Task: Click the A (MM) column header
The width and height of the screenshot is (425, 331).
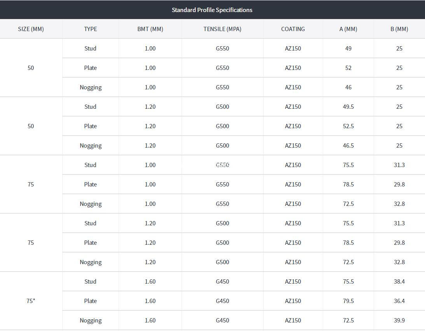Action: coord(348,29)
